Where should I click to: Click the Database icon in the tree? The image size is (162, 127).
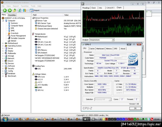pos(6,73)
